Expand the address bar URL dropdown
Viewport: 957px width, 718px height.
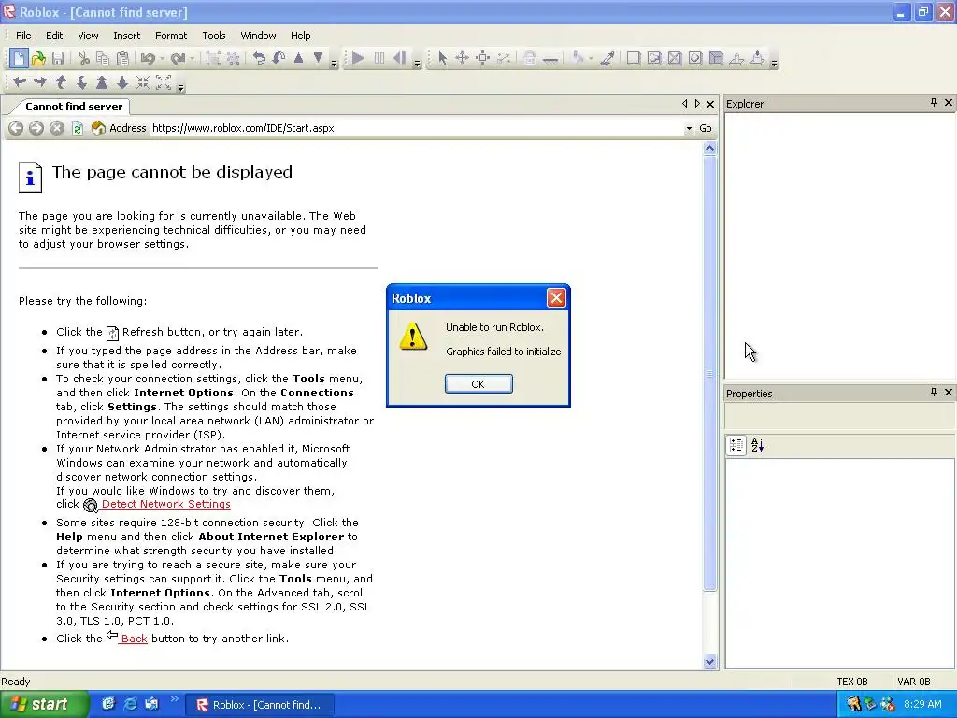(x=689, y=128)
